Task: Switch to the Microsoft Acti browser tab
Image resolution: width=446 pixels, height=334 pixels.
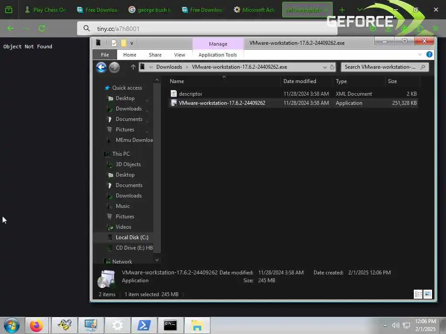Action: tap(254, 10)
